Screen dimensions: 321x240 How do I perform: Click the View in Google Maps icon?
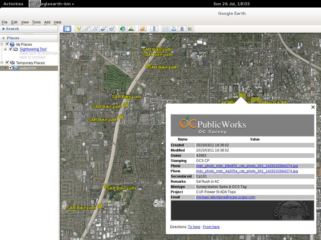tap(190, 29)
